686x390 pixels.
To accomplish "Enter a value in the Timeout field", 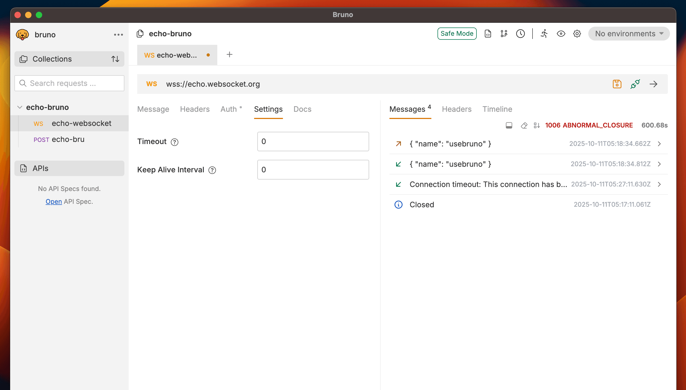I will [313, 141].
